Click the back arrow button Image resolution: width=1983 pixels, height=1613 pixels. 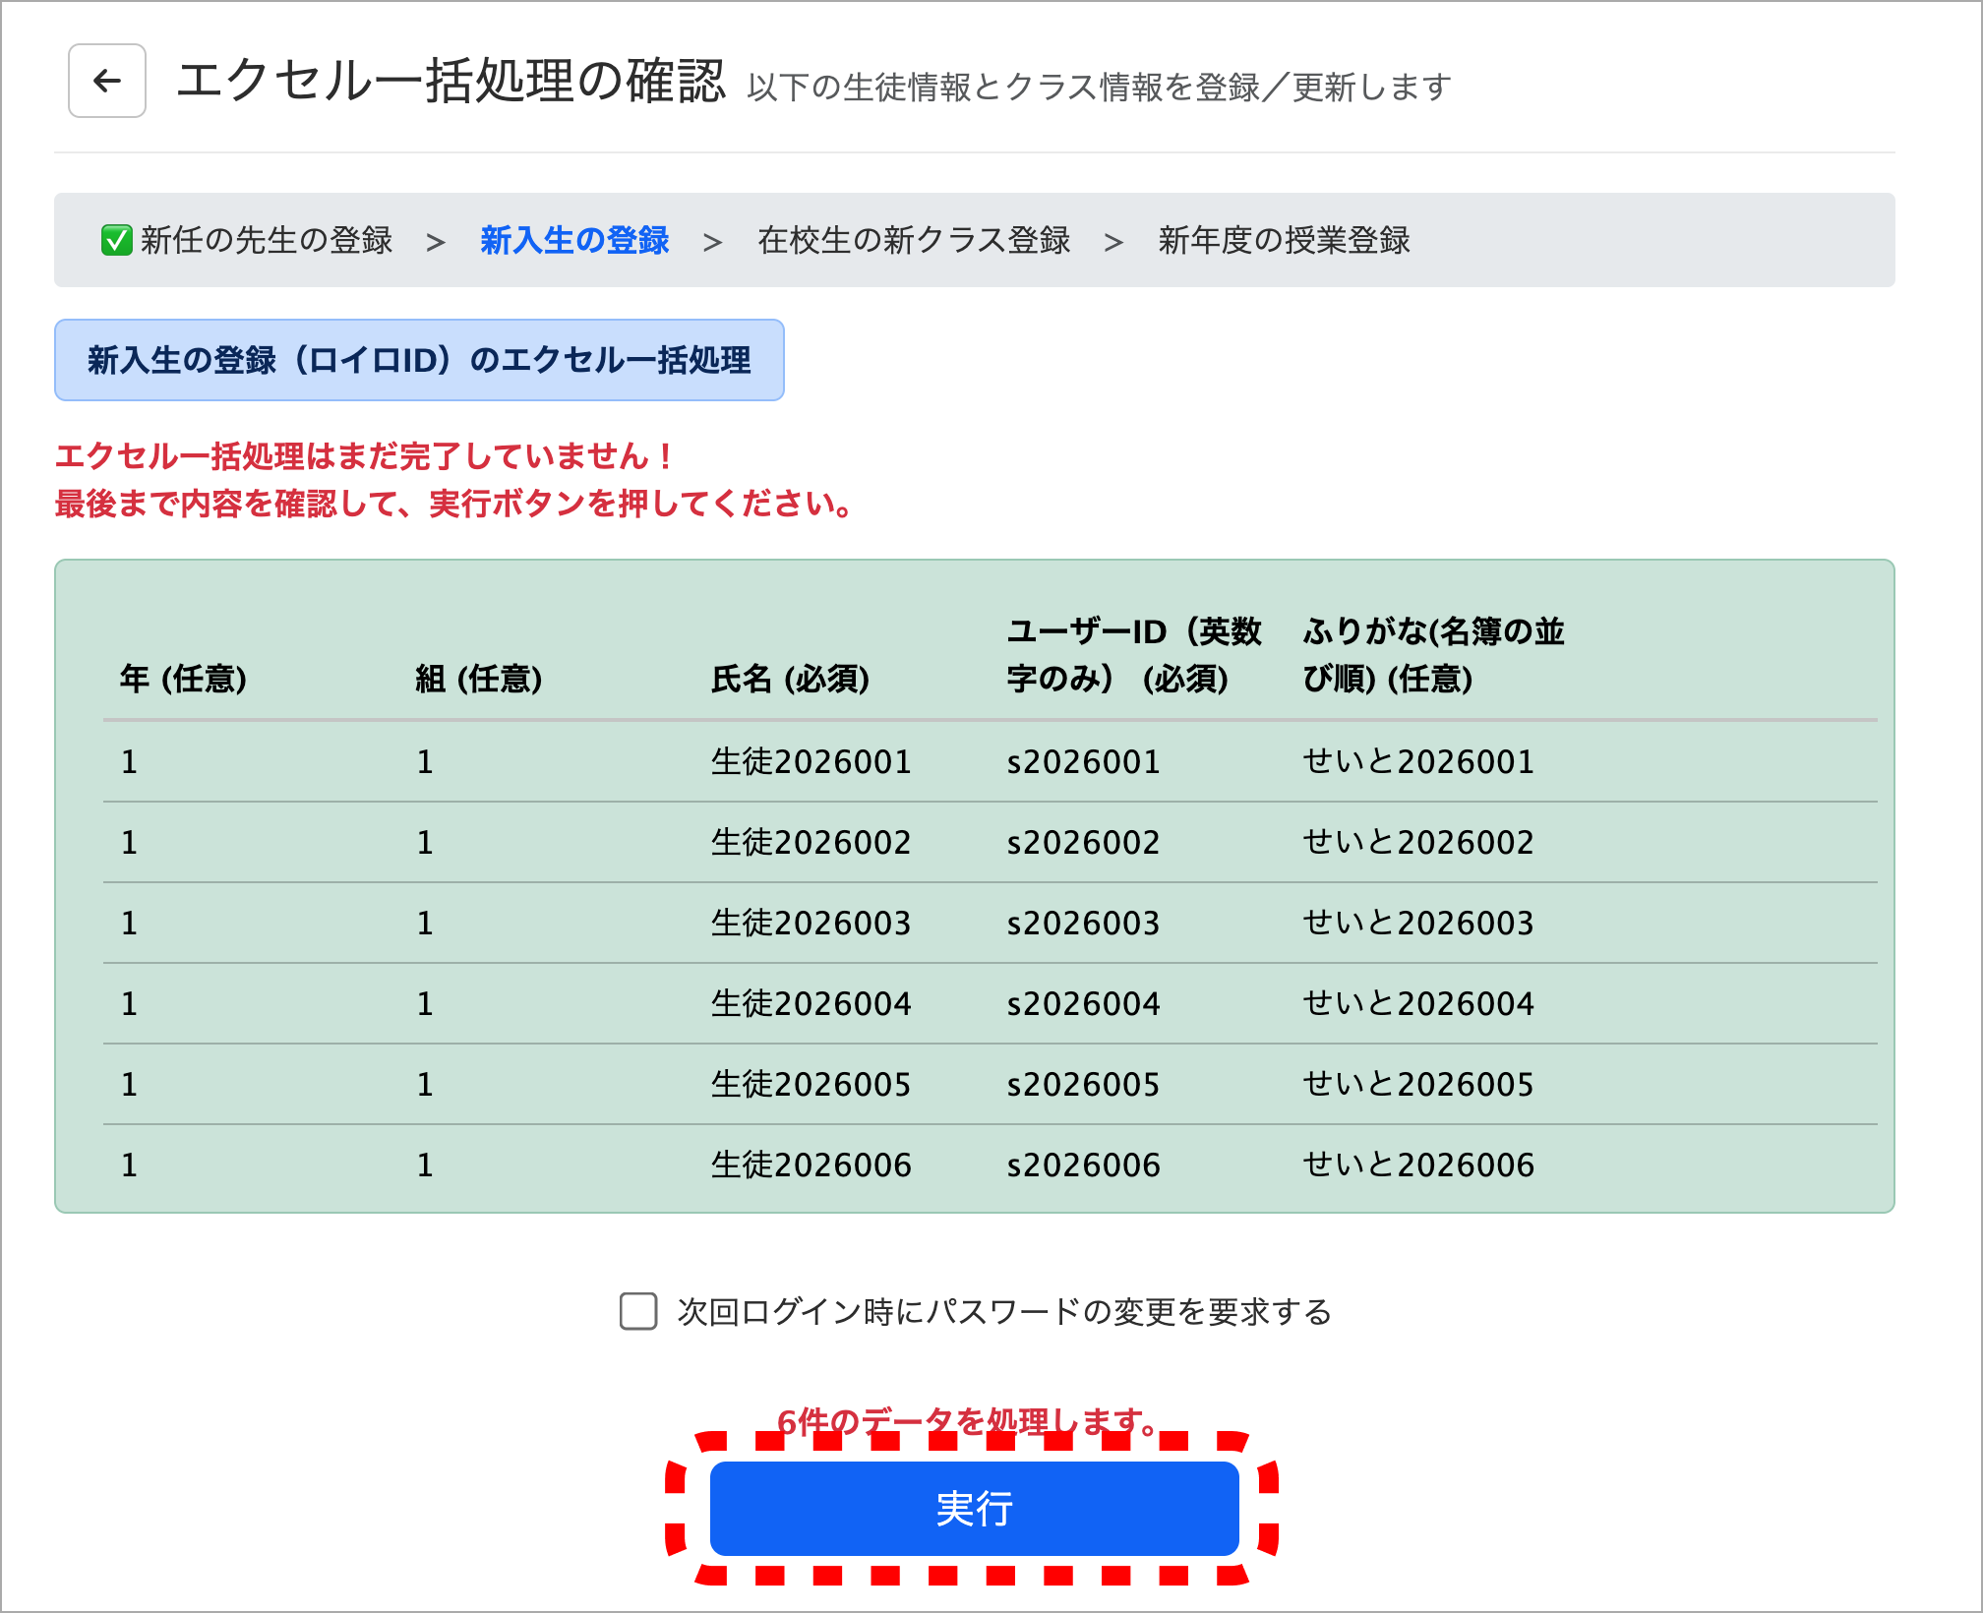107,81
